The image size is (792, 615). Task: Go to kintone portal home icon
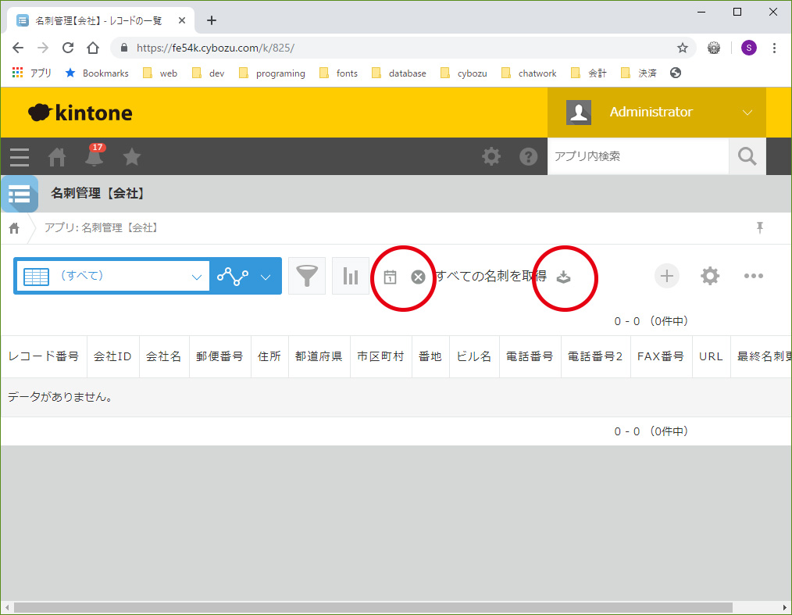click(57, 157)
